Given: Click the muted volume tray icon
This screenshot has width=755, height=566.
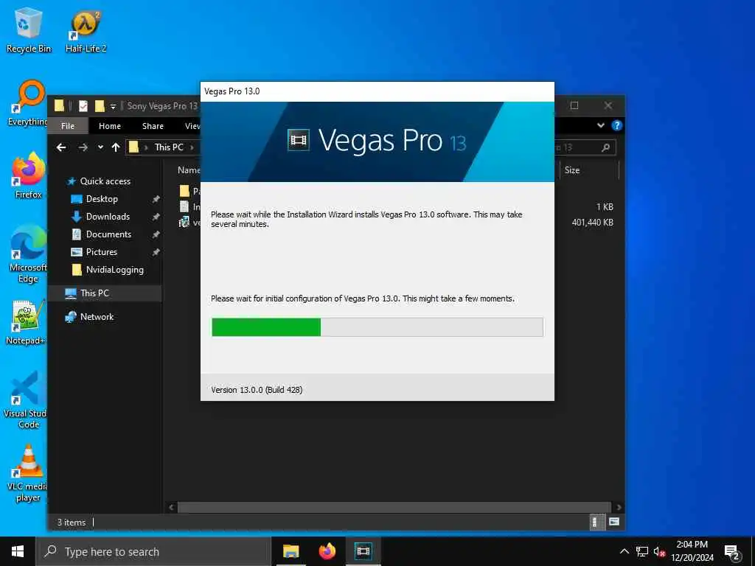Looking at the screenshot, I should [659, 551].
